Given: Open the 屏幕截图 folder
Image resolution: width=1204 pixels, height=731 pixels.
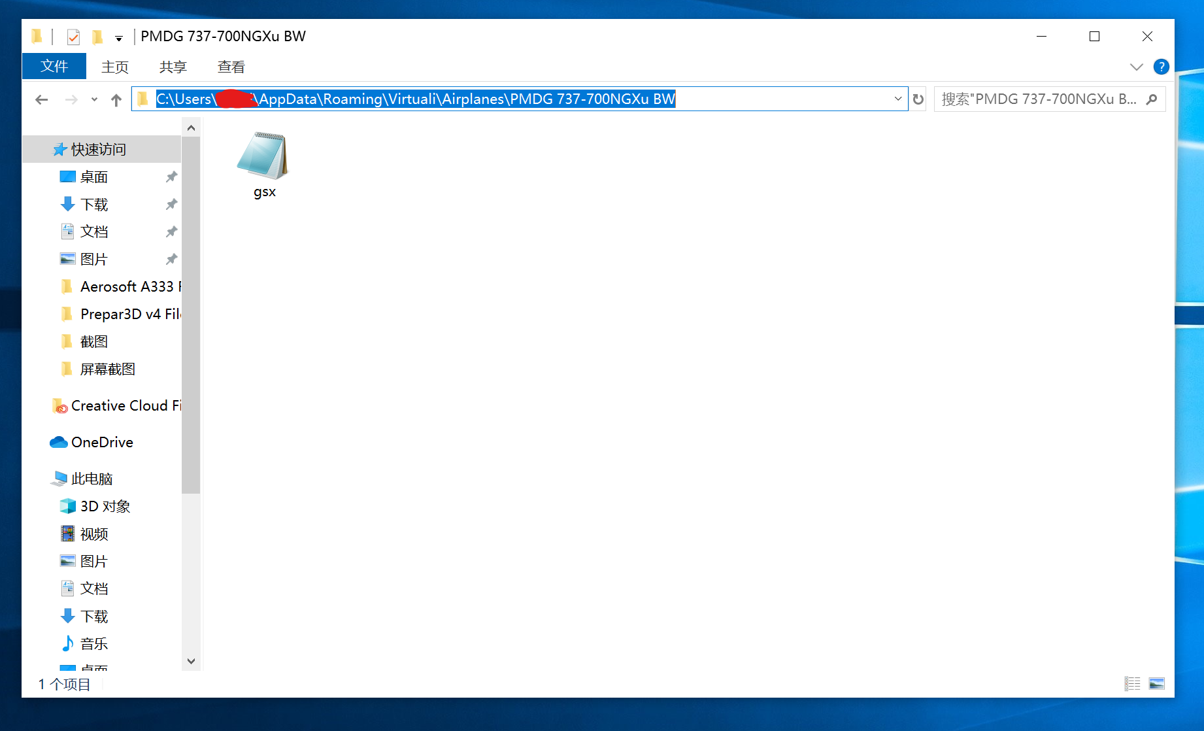Looking at the screenshot, I should point(107,369).
